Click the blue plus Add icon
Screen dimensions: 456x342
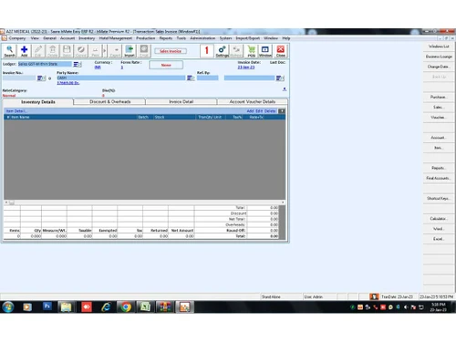click(x=24, y=51)
